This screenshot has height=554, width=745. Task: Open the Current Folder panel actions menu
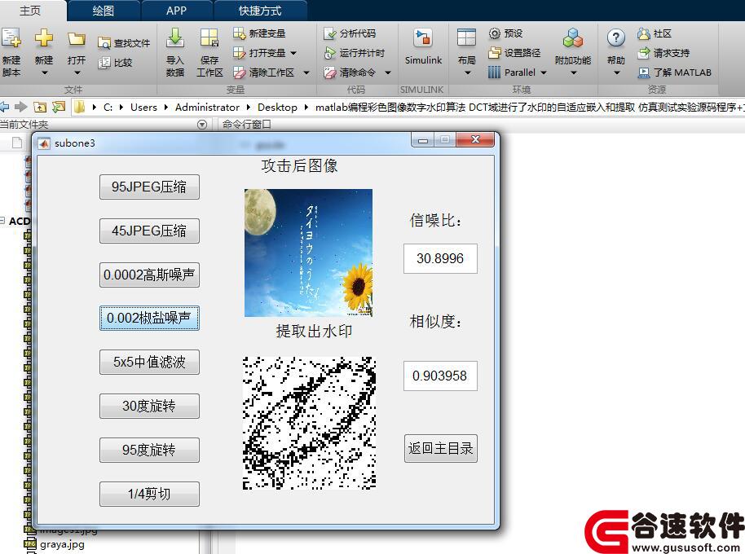coord(202,125)
